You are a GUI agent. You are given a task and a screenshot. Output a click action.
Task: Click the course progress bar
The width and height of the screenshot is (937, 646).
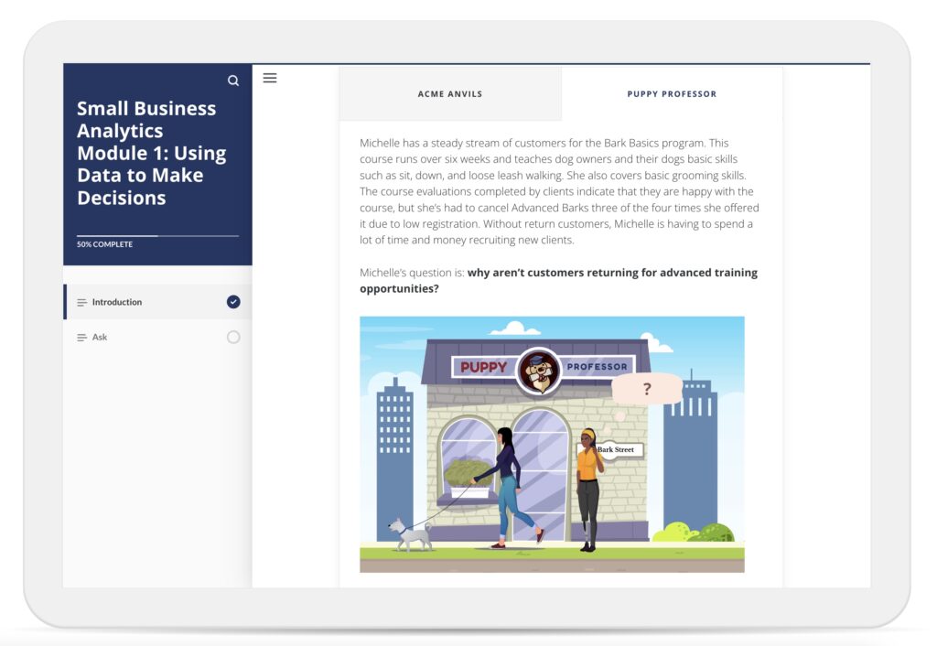pos(157,236)
